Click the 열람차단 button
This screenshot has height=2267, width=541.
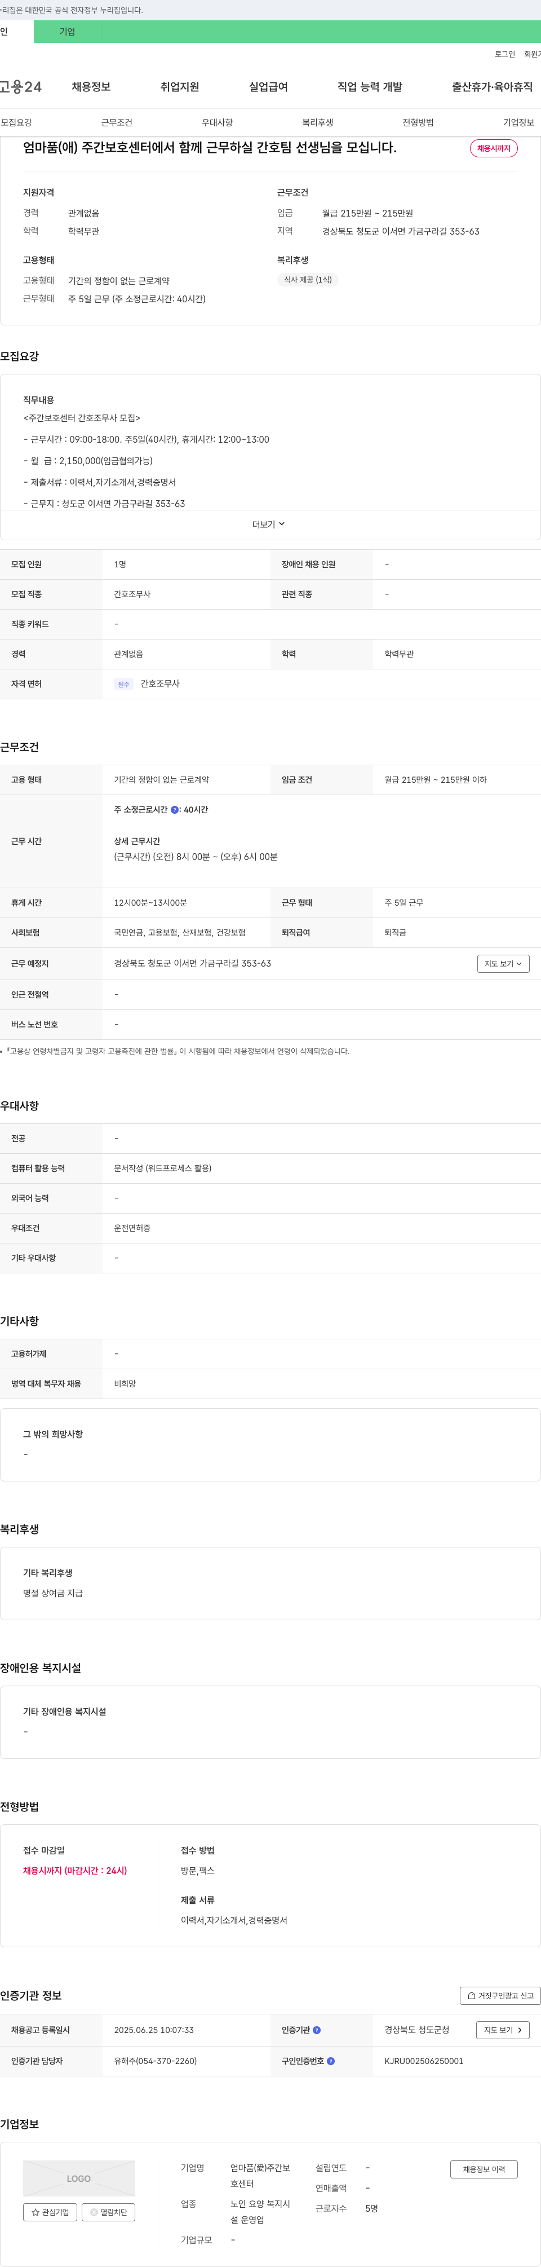pos(108,2212)
